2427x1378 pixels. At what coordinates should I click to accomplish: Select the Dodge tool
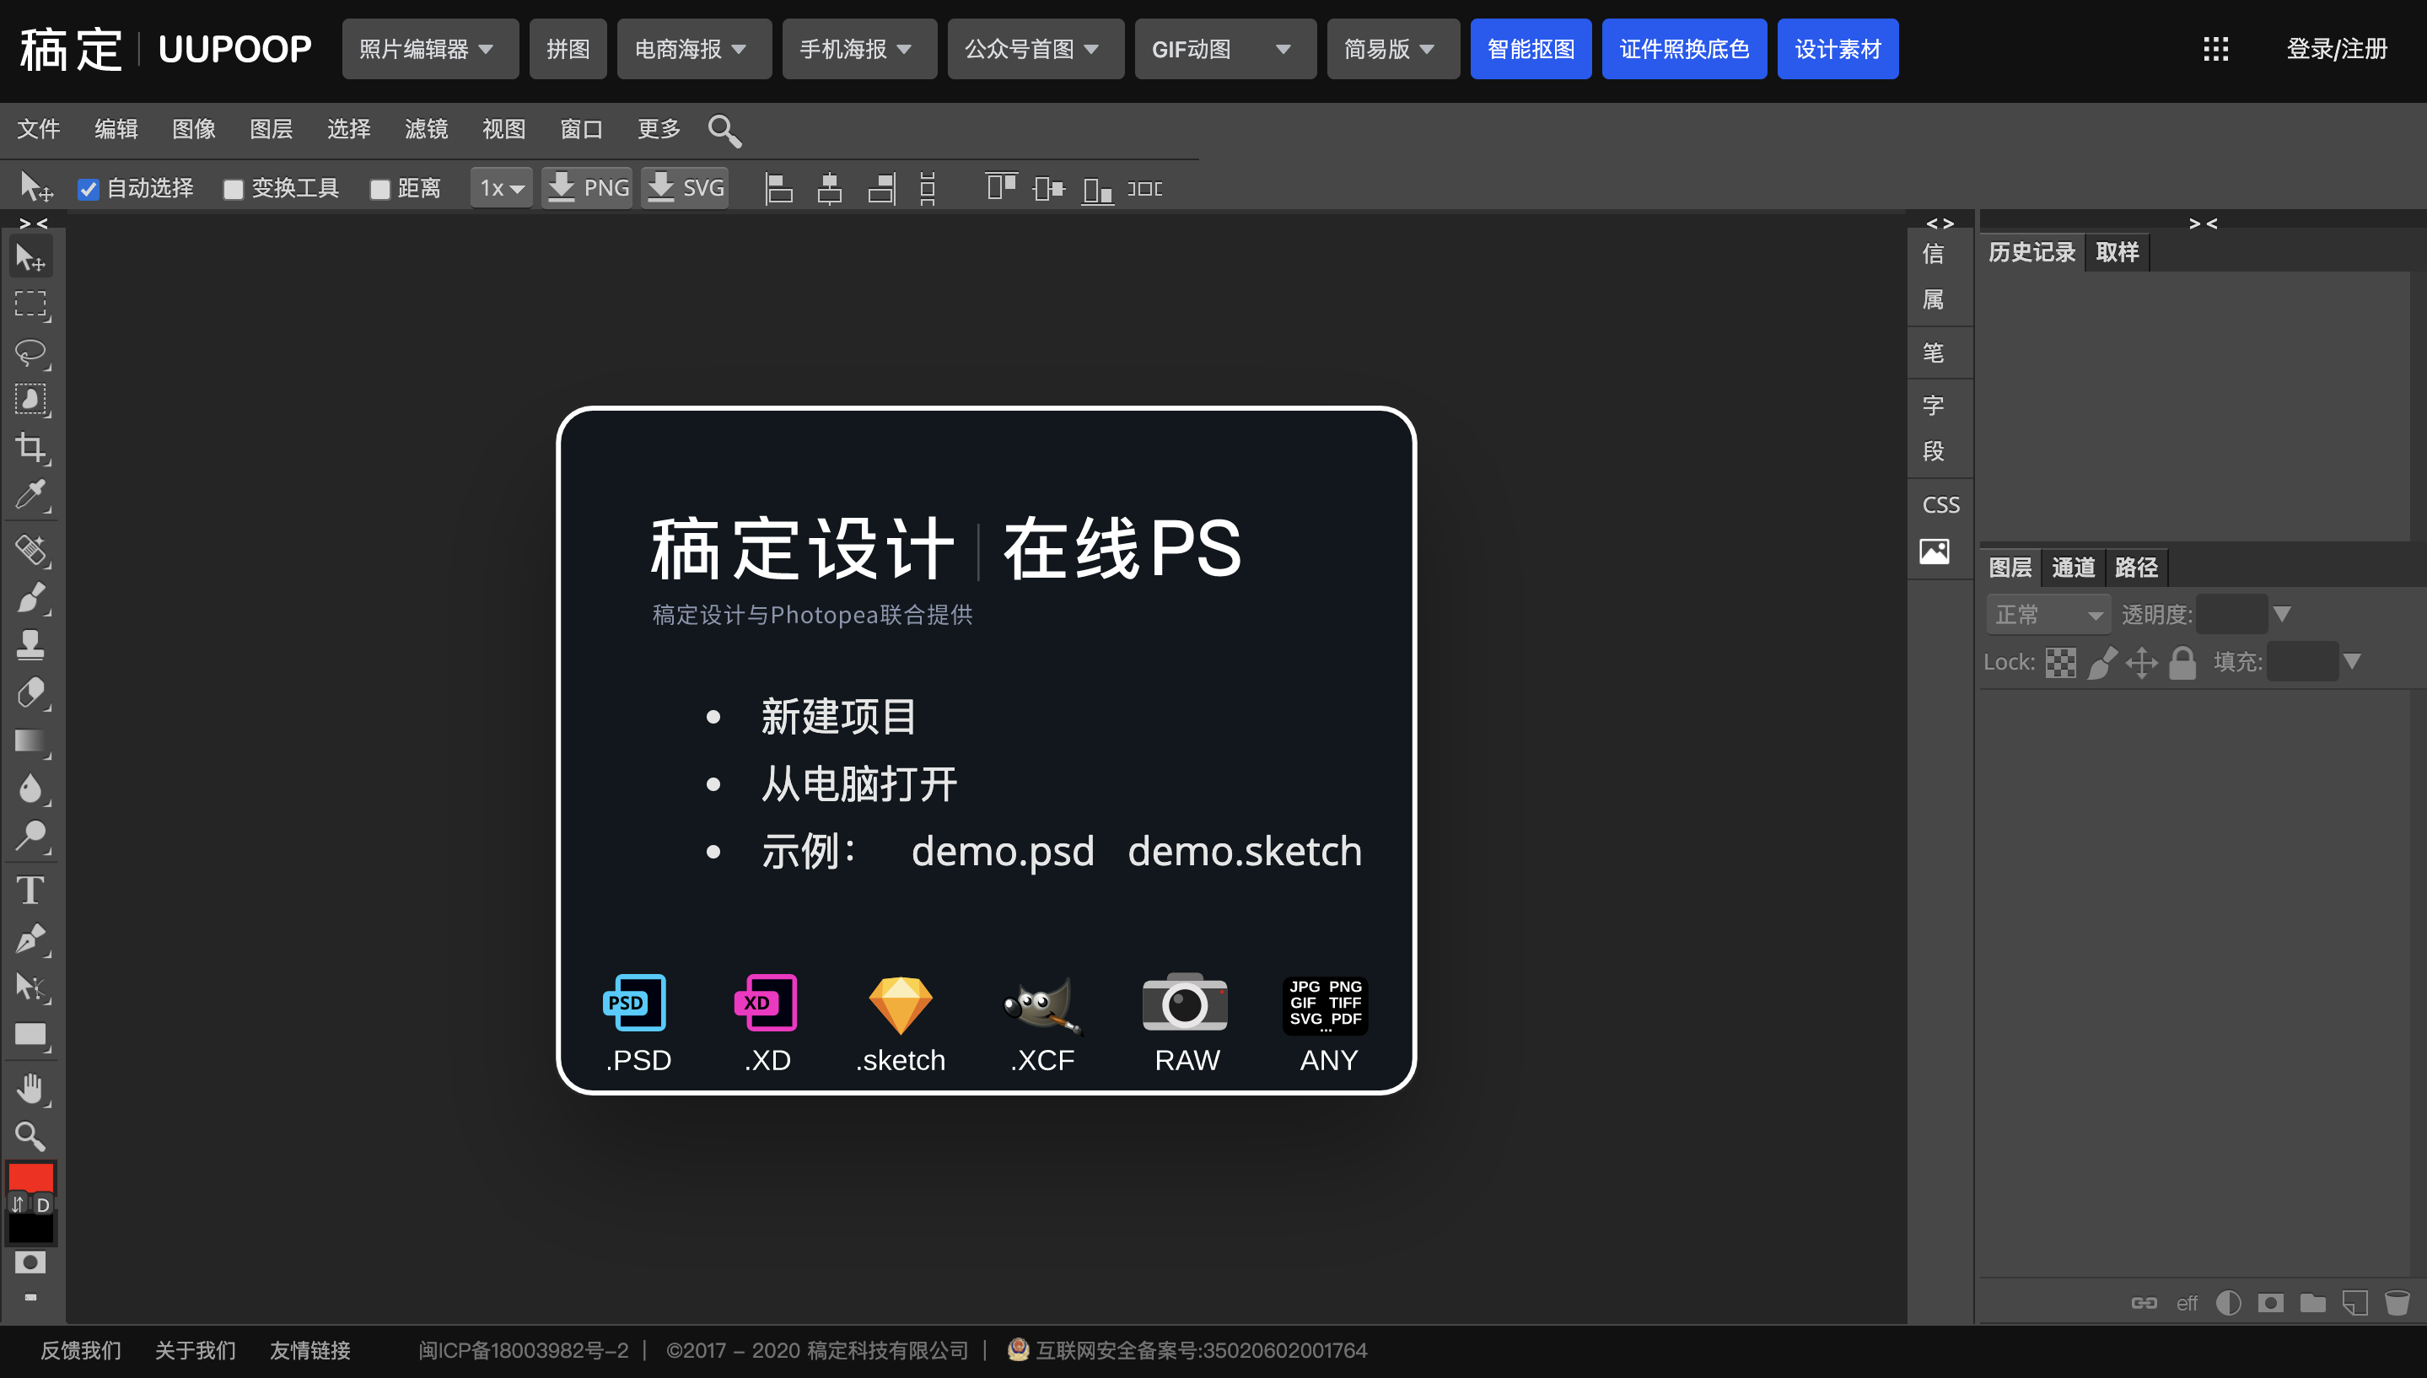pyautogui.click(x=30, y=835)
